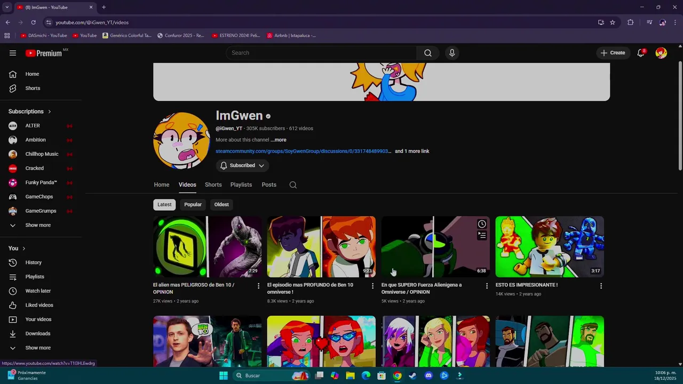Open Chrome tab search dropdown
Image resolution: width=683 pixels, height=384 pixels.
tap(7, 7)
